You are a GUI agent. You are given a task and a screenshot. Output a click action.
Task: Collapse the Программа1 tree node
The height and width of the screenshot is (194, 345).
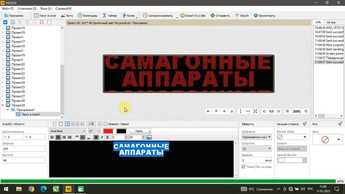(8, 109)
